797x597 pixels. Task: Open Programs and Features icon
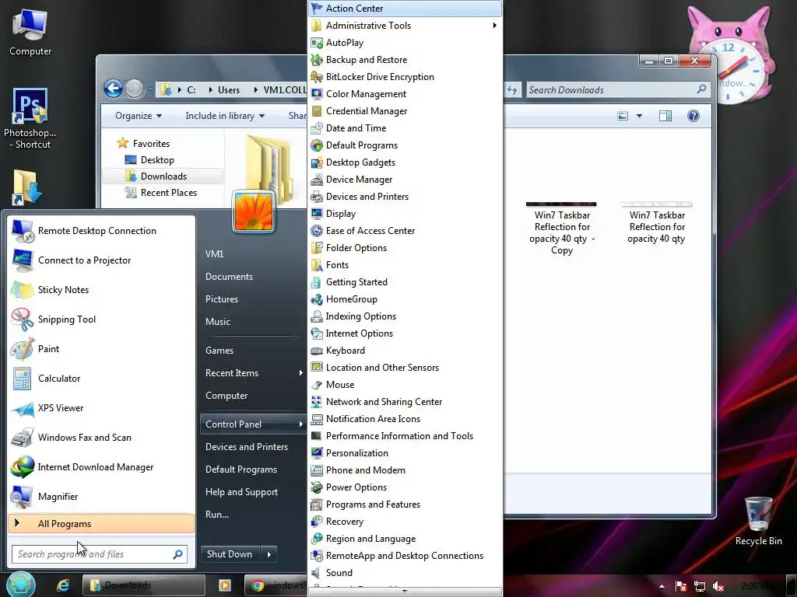pos(317,504)
